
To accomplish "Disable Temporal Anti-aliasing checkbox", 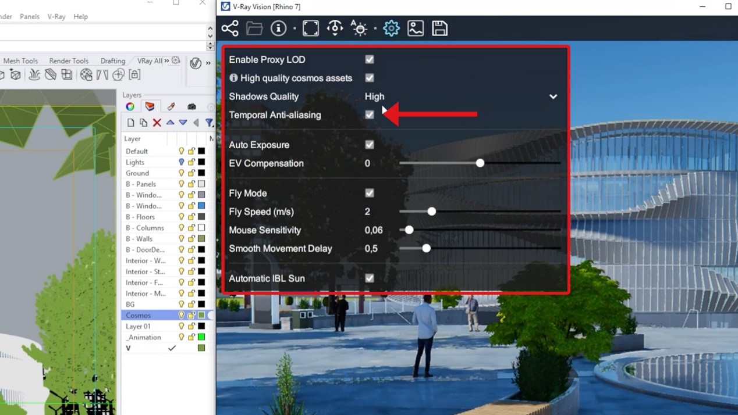I will 369,115.
